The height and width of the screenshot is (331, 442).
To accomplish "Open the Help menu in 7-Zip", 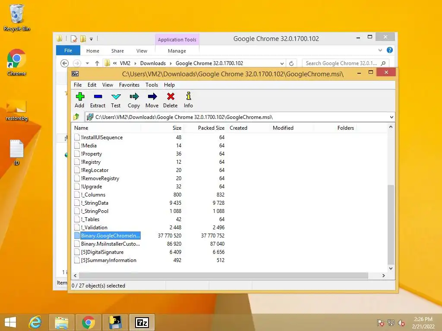I will (x=169, y=85).
